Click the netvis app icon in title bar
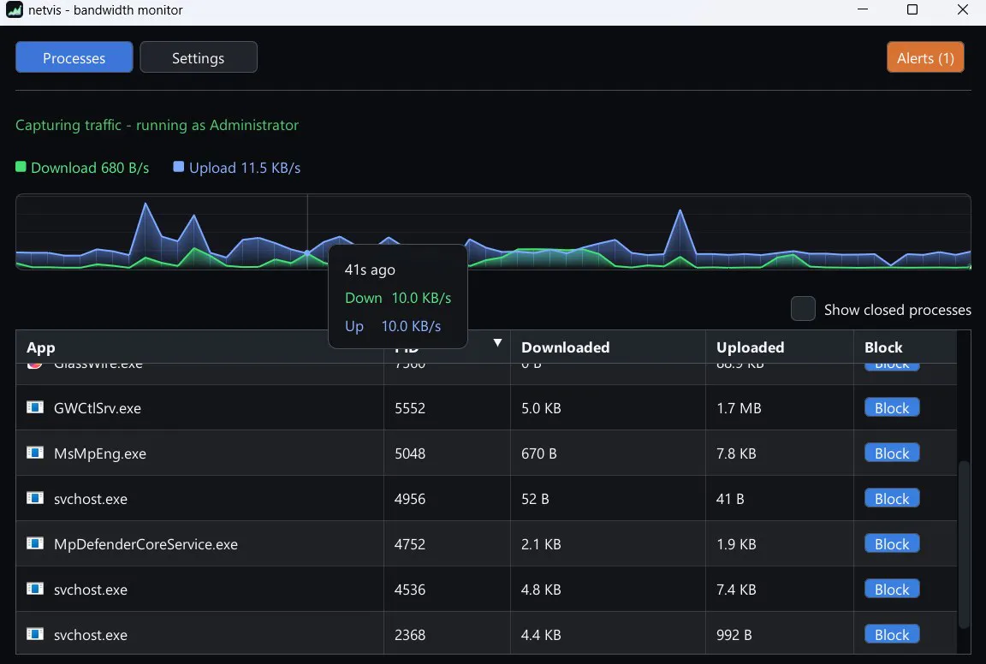This screenshot has height=664, width=986. (14, 10)
